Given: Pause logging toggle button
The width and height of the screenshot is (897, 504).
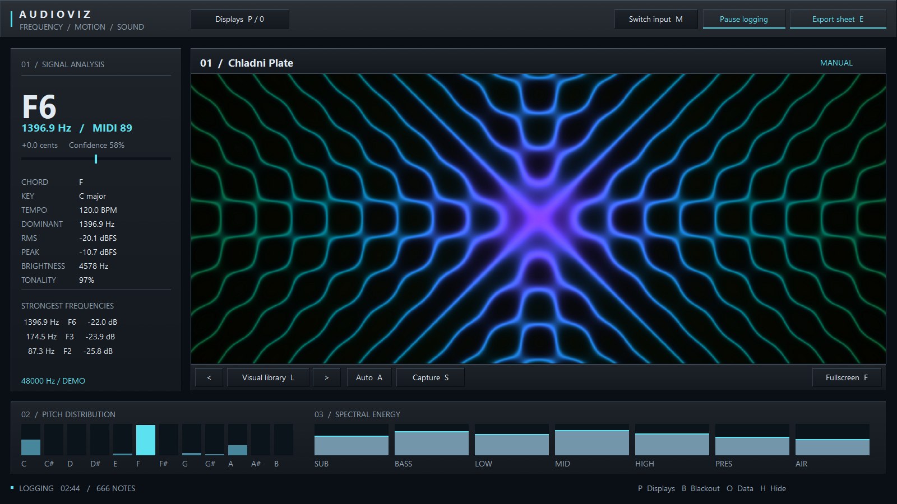Looking at the screenshot, I should [744, 19].
